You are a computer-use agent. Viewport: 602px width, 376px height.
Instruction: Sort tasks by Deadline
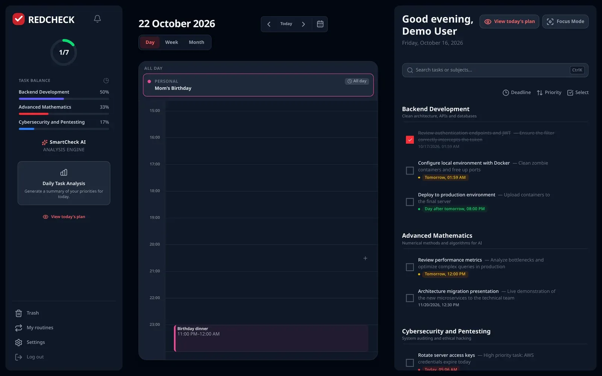coord(517,92)
